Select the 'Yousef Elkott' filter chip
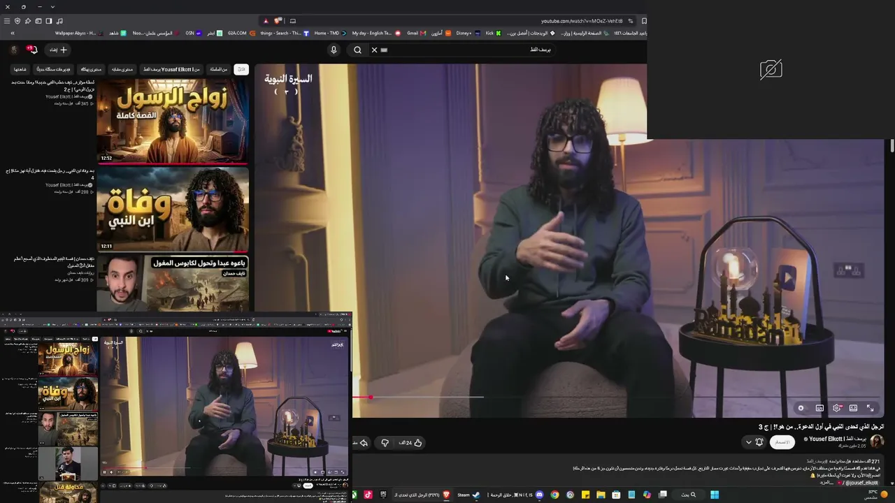This screenshot has height=503, width=895. click(x=171, y=69)
